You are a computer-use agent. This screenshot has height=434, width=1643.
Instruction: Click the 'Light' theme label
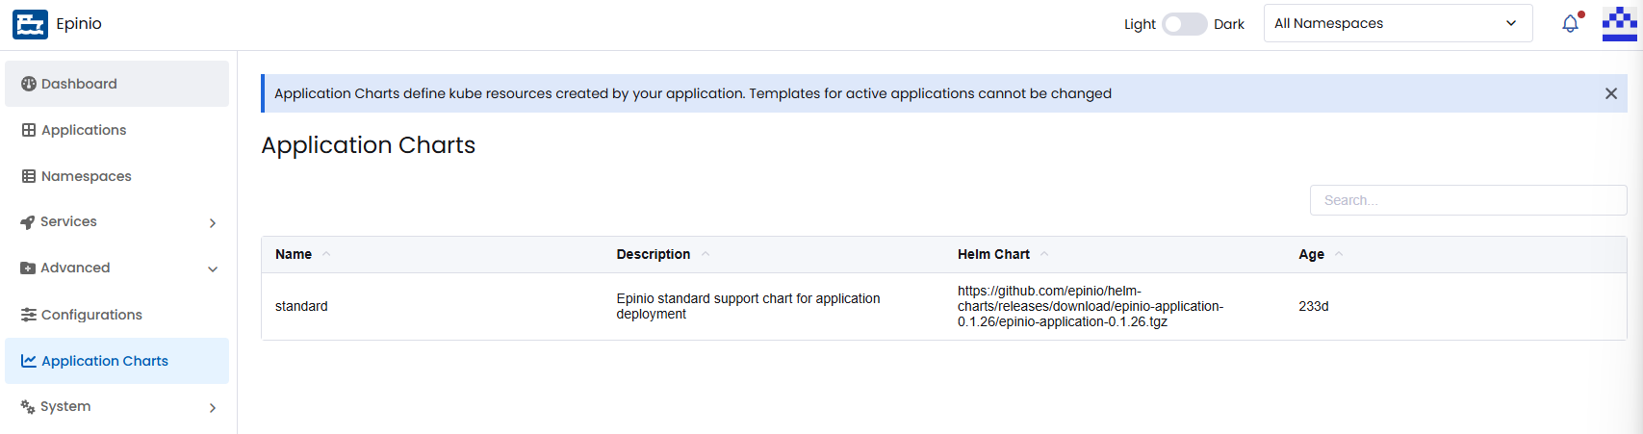1140,24
